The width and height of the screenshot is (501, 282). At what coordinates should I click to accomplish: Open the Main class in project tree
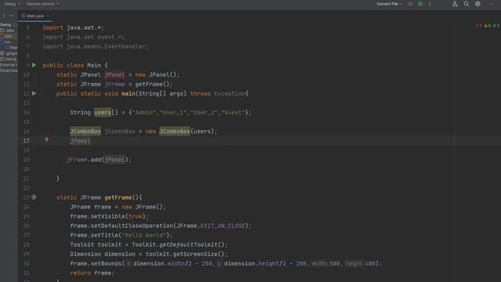point(12,48)
